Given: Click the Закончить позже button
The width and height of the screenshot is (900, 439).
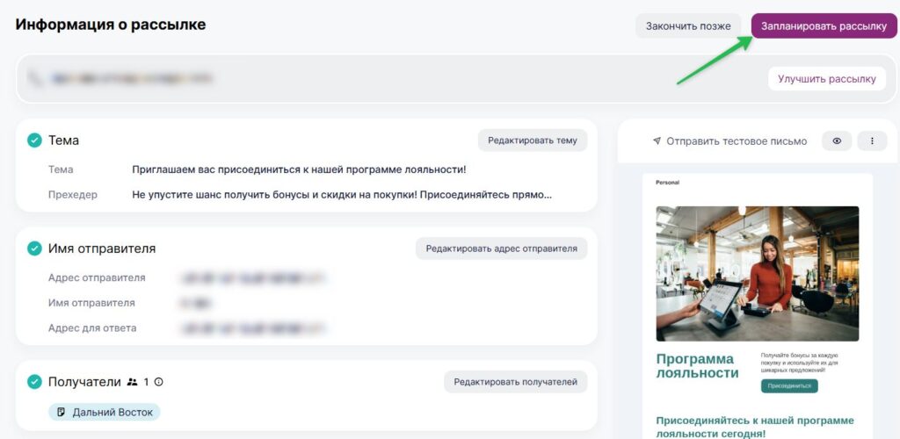Looking at the screenshot, I should coord(688,25).
